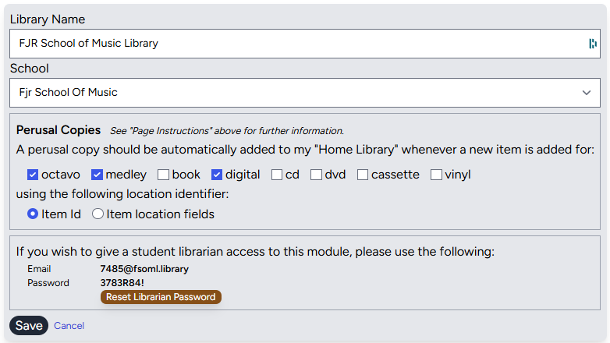
Task: Uncheck the octavo checkbox
Action: pos(33,175)
